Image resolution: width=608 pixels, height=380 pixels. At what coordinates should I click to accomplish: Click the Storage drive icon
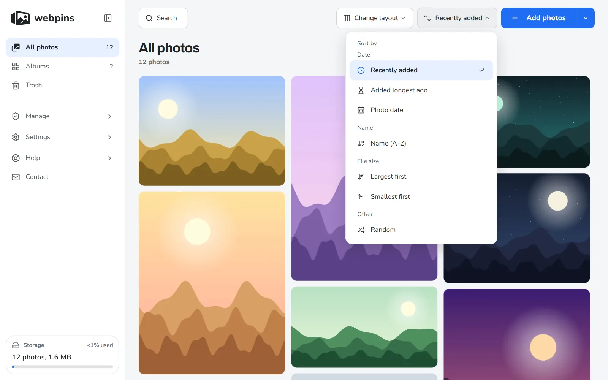[16, 345]
